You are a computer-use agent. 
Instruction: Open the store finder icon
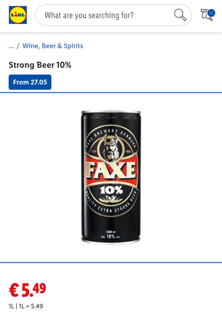click(205, 15)
